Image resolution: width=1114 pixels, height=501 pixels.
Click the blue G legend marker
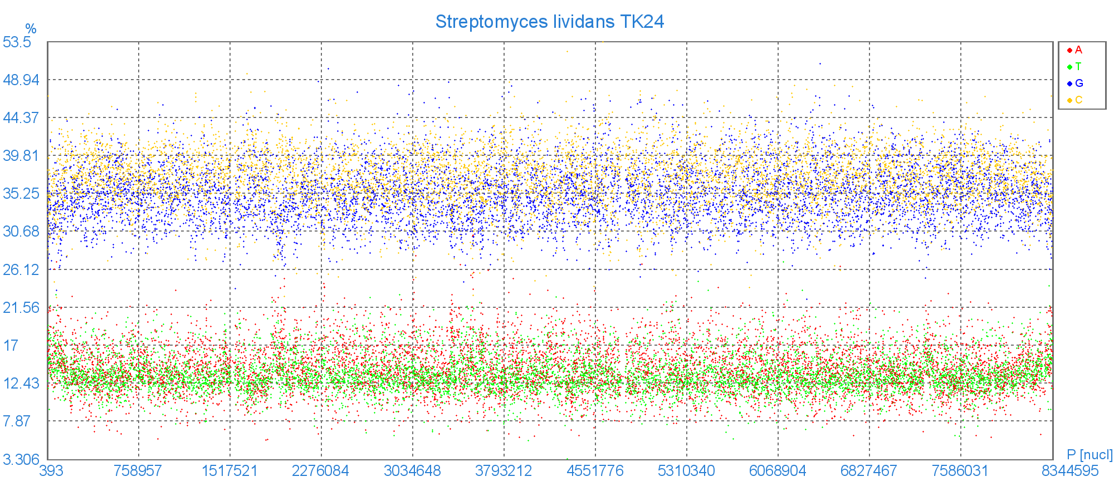coord(1069,84)
